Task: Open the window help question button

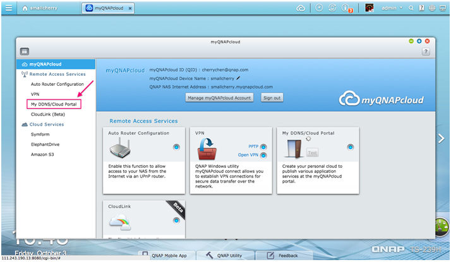Action: point(426,52)
